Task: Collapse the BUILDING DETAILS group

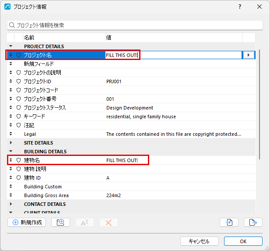Action: 11,151
